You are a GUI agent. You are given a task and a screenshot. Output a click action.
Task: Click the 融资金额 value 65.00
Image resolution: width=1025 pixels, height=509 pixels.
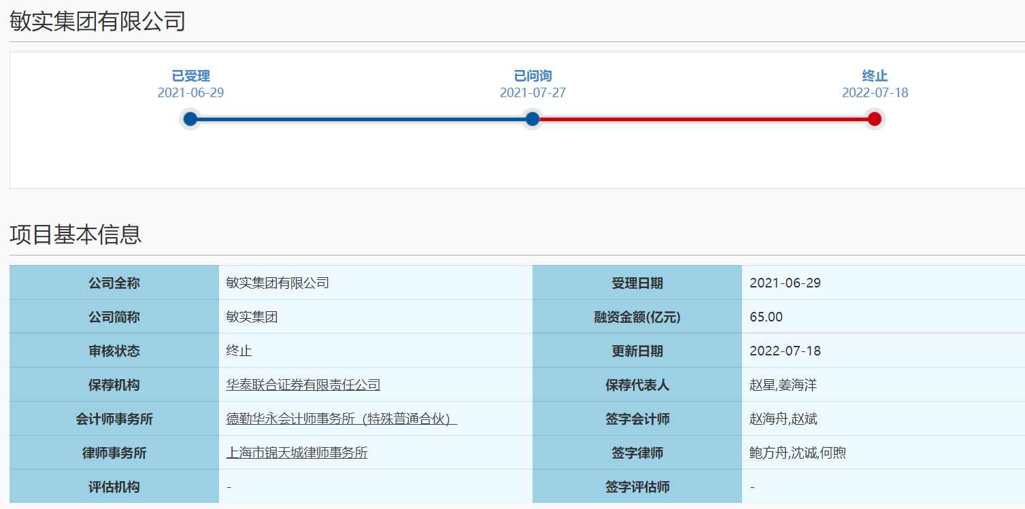(766, 317)
